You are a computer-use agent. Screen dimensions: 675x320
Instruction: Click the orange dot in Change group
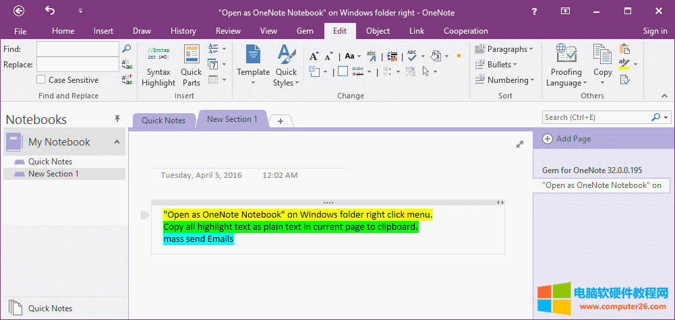[459, 56]
